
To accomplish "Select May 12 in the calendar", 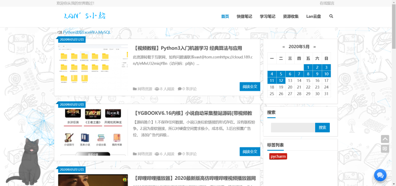I will [281, 80].
